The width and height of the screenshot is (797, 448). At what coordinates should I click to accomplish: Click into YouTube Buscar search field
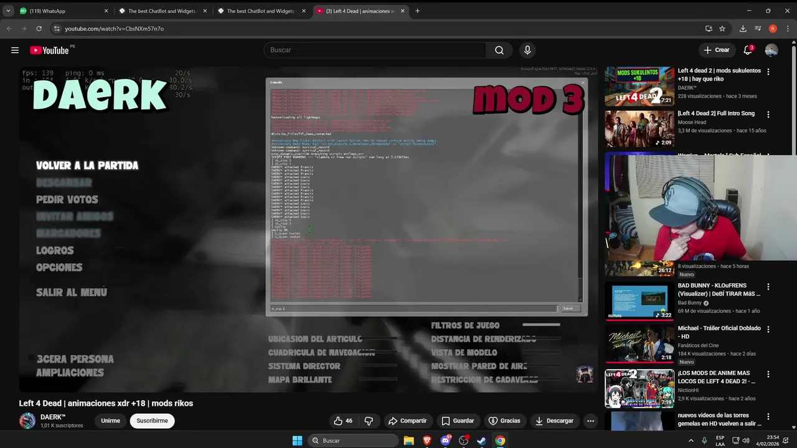tap(375, 50)
